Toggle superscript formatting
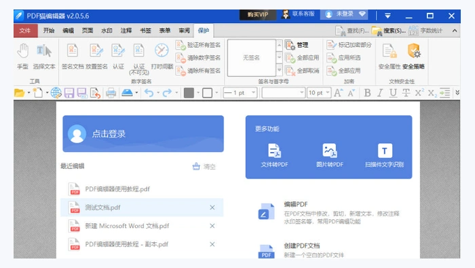 [x=419, y=93]
